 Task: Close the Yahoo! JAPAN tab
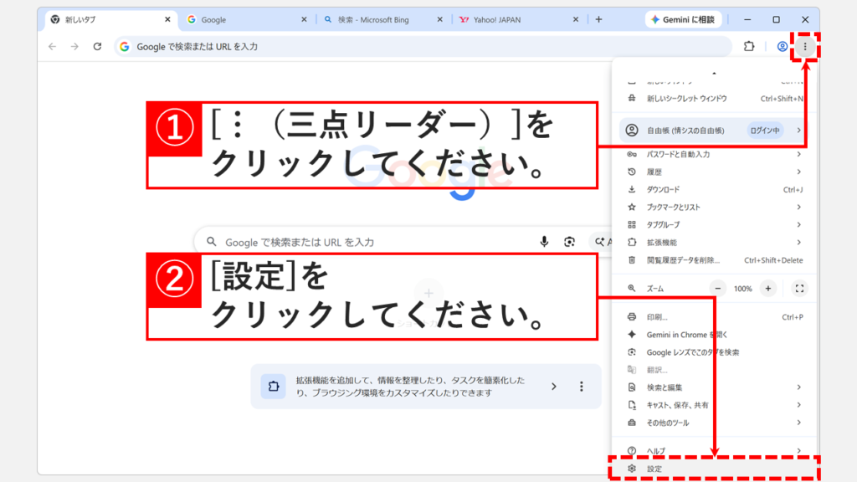[576, 20]
